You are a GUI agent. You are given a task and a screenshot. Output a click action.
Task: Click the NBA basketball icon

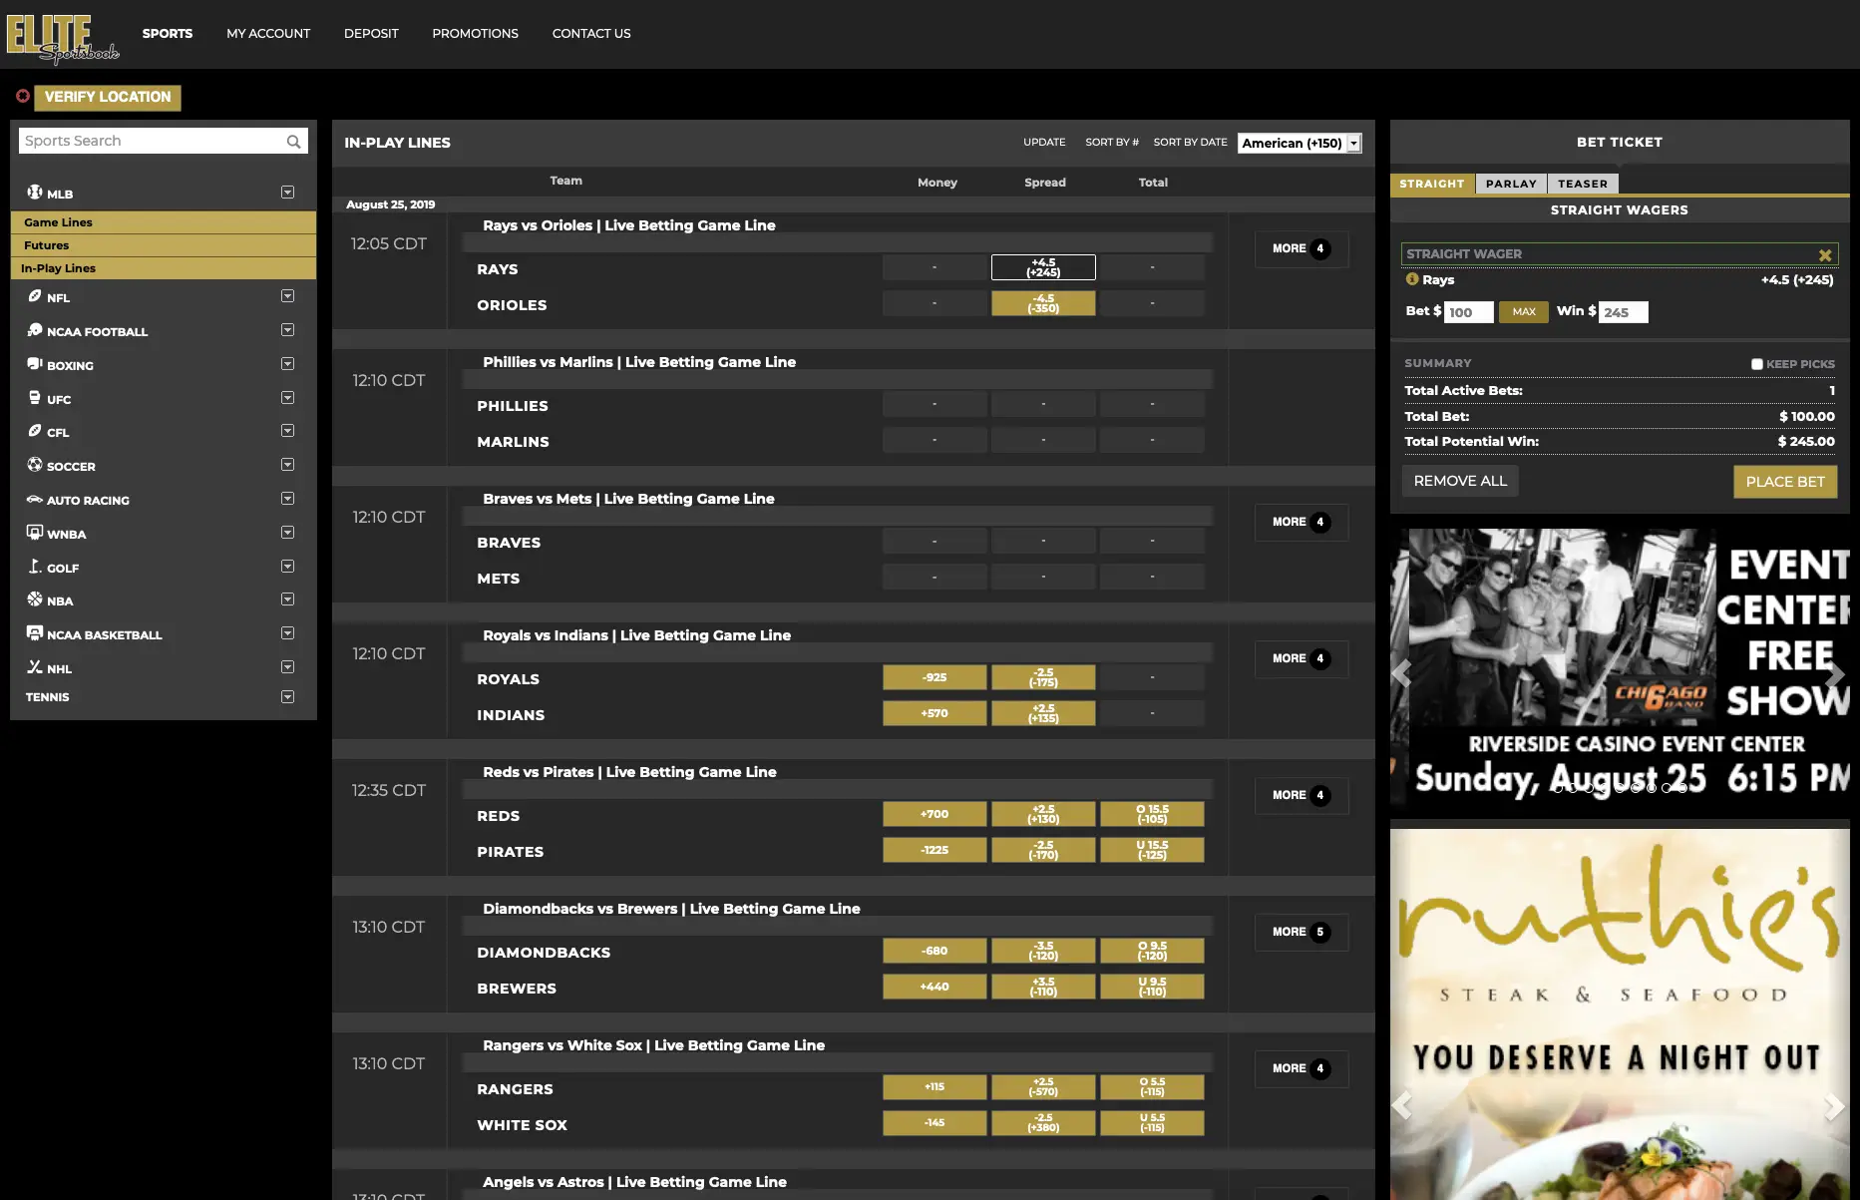[35, 600]
